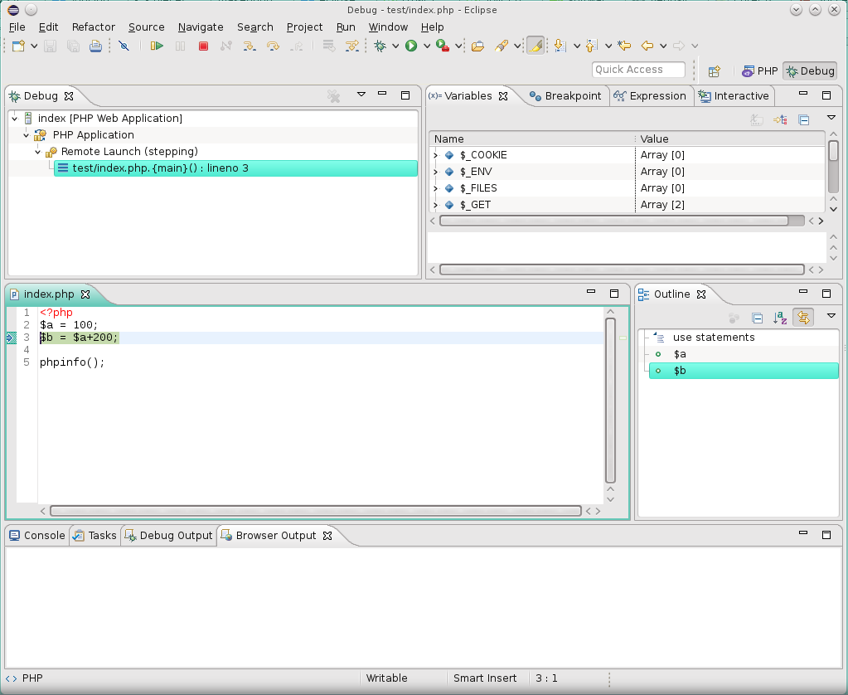Click the Resume debugging toolbar icon

(157, 46)
